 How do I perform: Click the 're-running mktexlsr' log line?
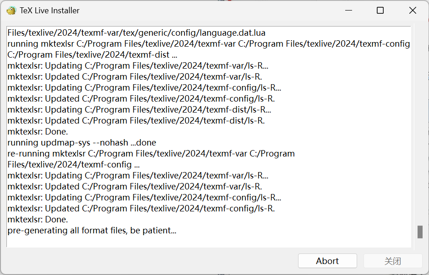tap(151, 154)
